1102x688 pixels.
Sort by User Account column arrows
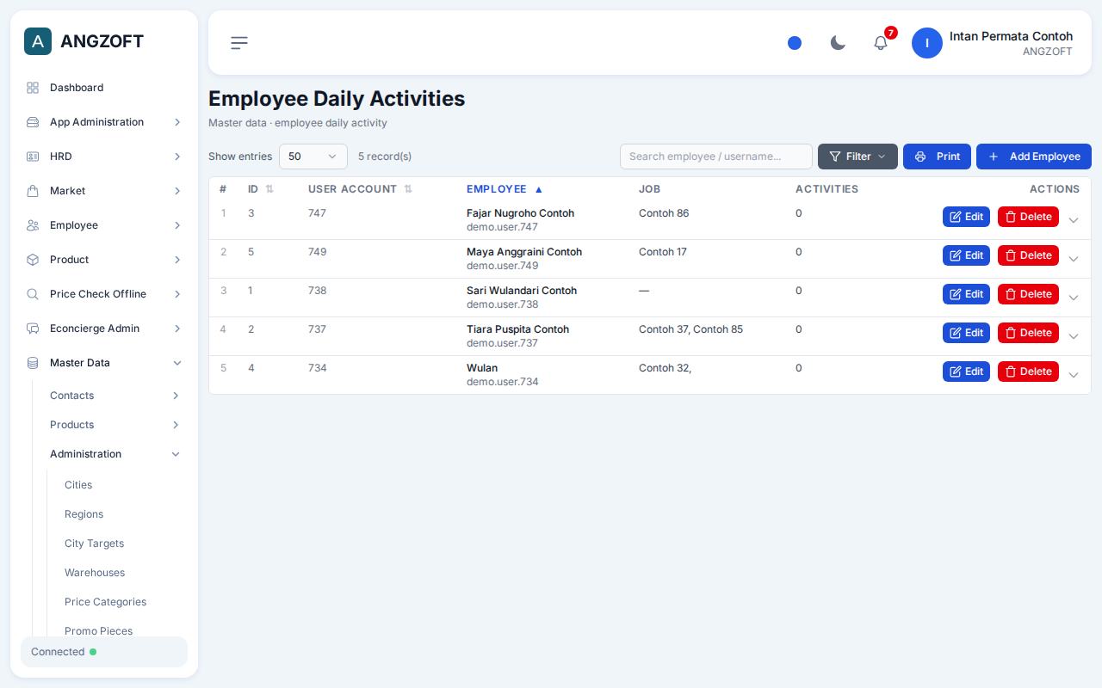coord(408,189)
